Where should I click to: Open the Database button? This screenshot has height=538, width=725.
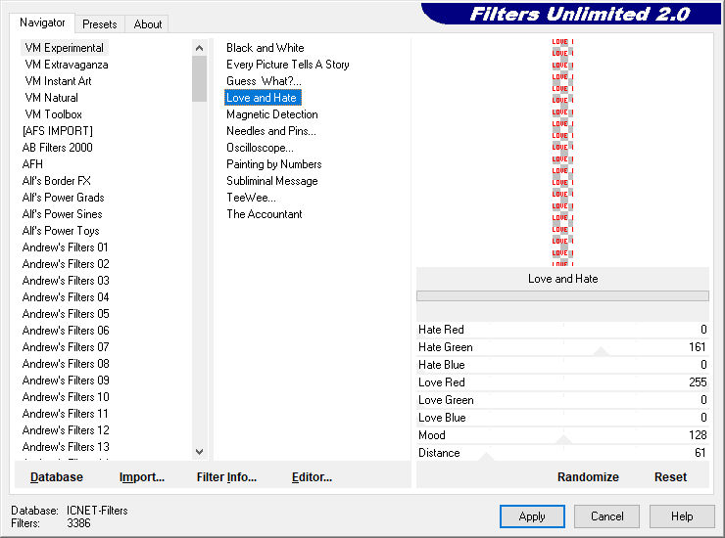(57, 476)
